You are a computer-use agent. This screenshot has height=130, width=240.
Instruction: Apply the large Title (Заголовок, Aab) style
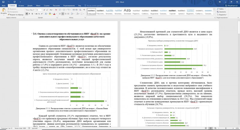127,12
